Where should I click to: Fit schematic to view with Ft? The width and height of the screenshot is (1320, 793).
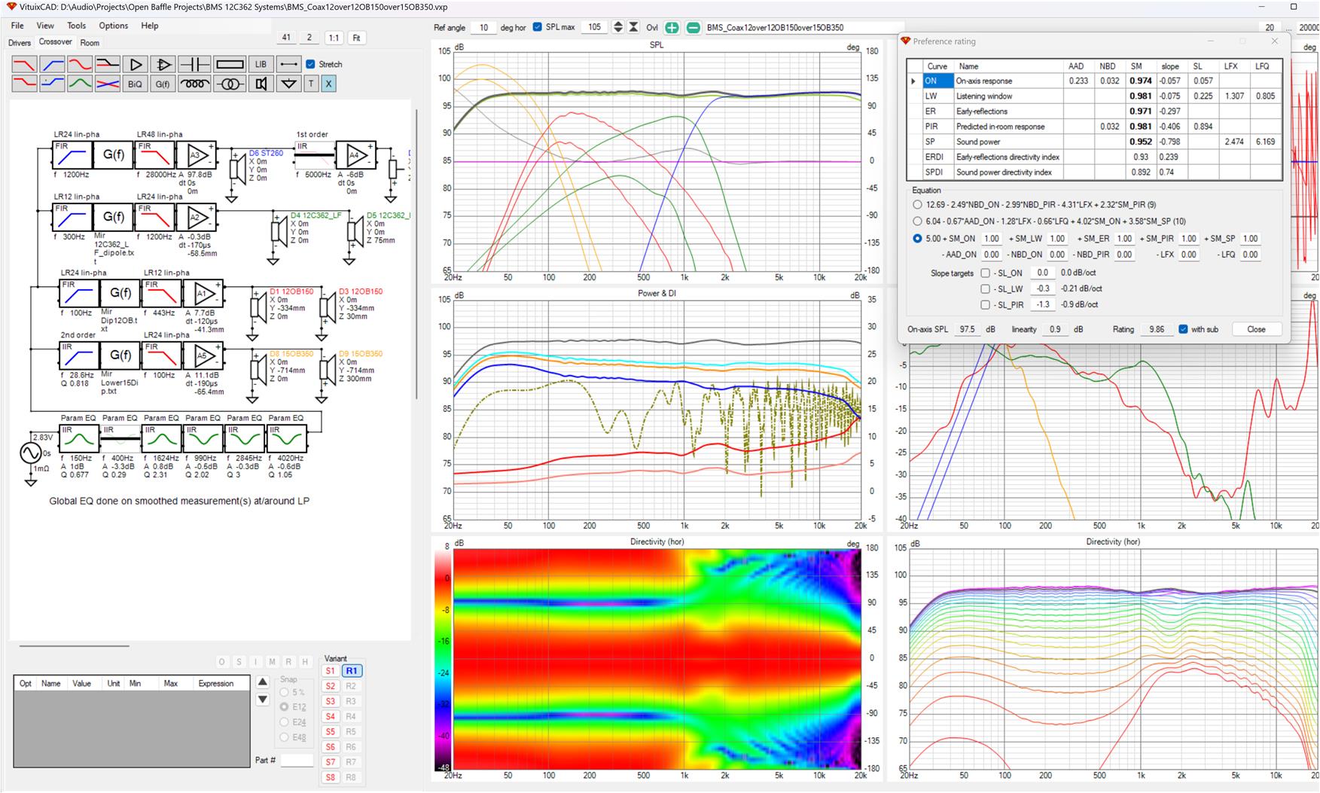click(357, 38)
